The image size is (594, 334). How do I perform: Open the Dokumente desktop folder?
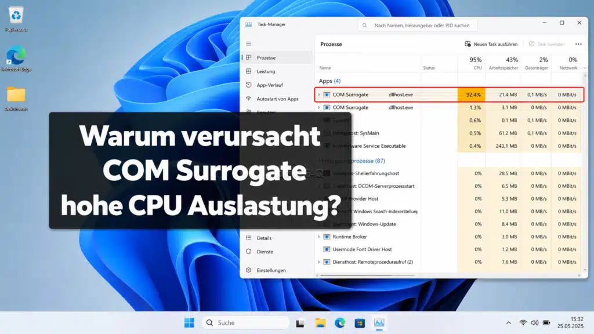[16, 99]
